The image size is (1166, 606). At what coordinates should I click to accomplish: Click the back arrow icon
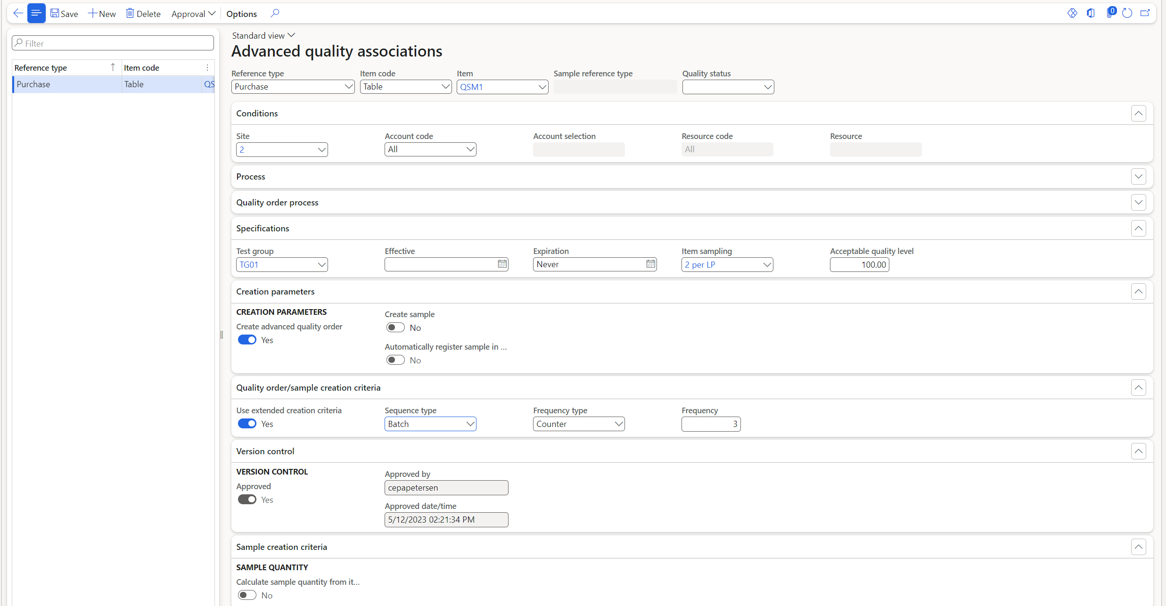[x=18, y=13]
